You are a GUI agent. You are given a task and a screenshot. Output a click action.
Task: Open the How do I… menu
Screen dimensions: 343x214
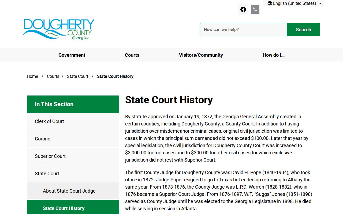coord(274,55)
